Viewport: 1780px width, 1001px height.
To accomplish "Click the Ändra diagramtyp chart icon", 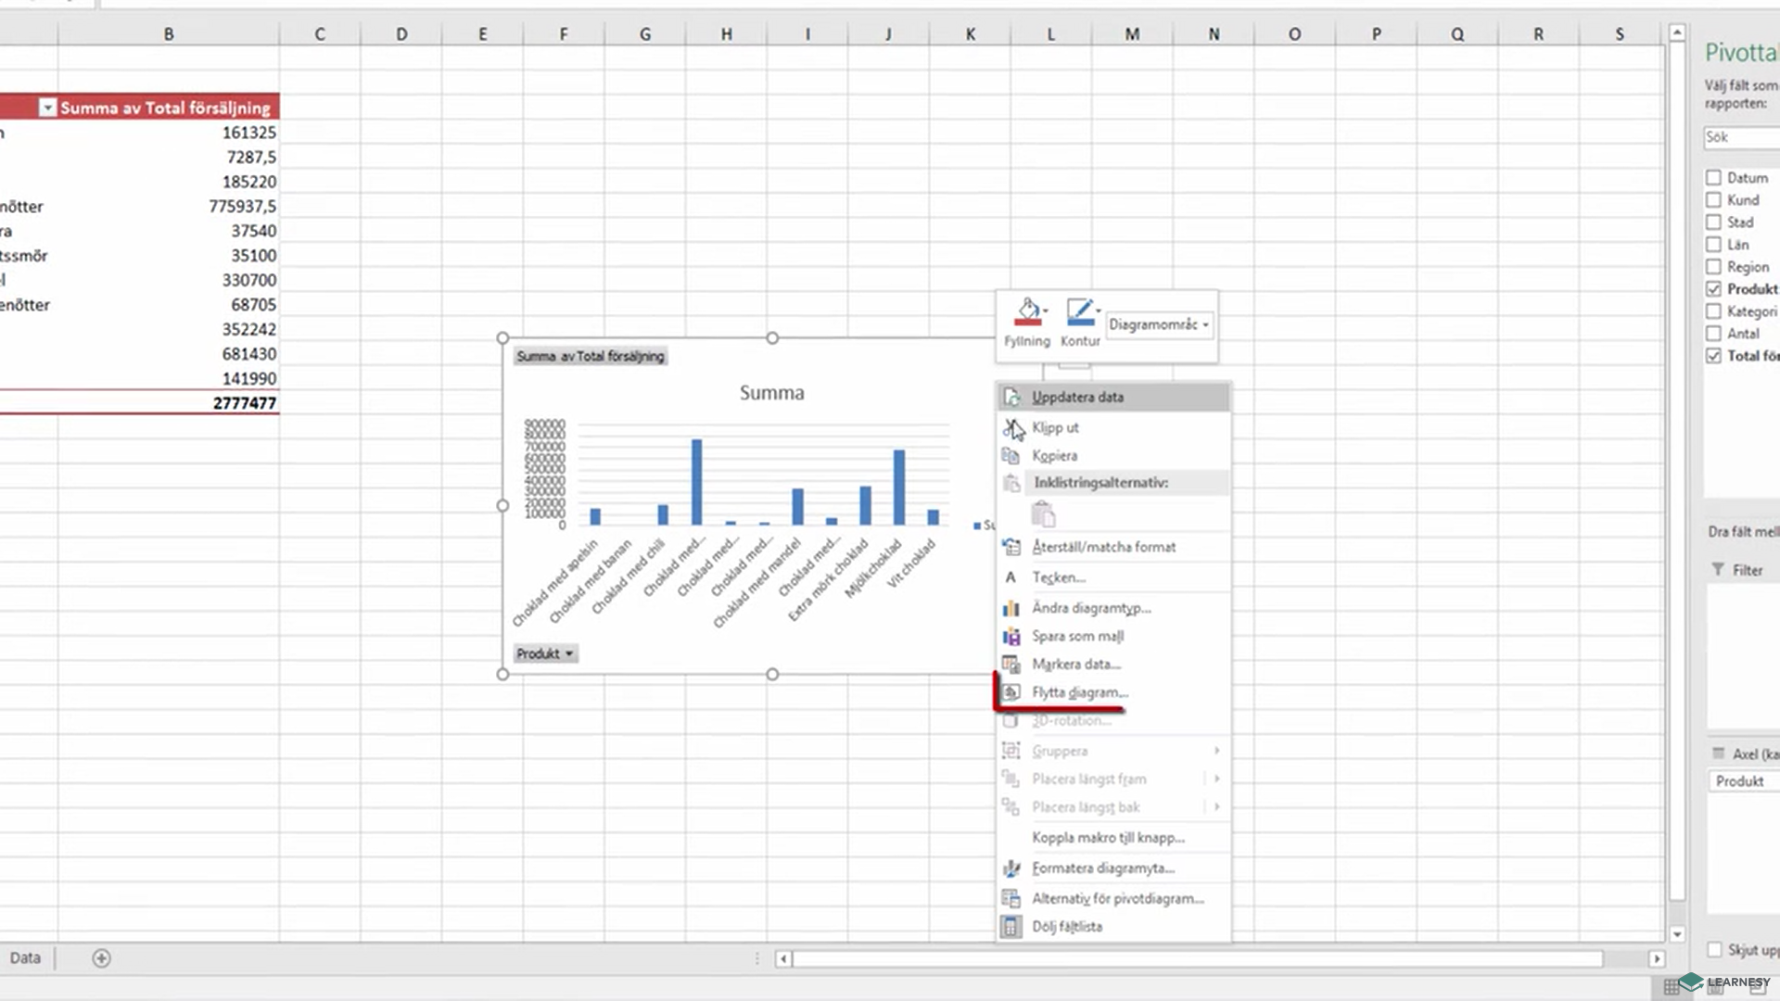I will [x=1011, y=609].
